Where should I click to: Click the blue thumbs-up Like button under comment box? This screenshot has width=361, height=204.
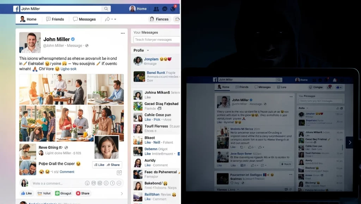[x=26, y=193]
